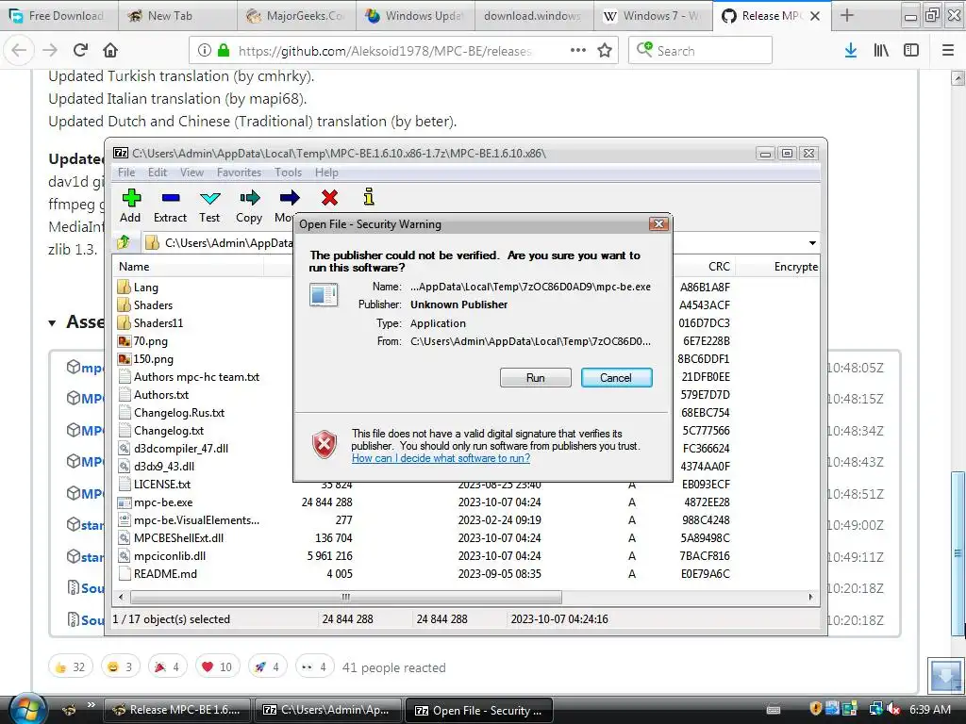Select the Shaders11 folder

(x=158, y=322)
